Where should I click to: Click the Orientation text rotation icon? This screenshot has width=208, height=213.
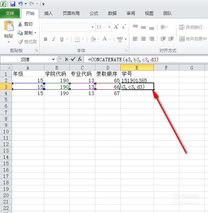[x=163, y=27]
